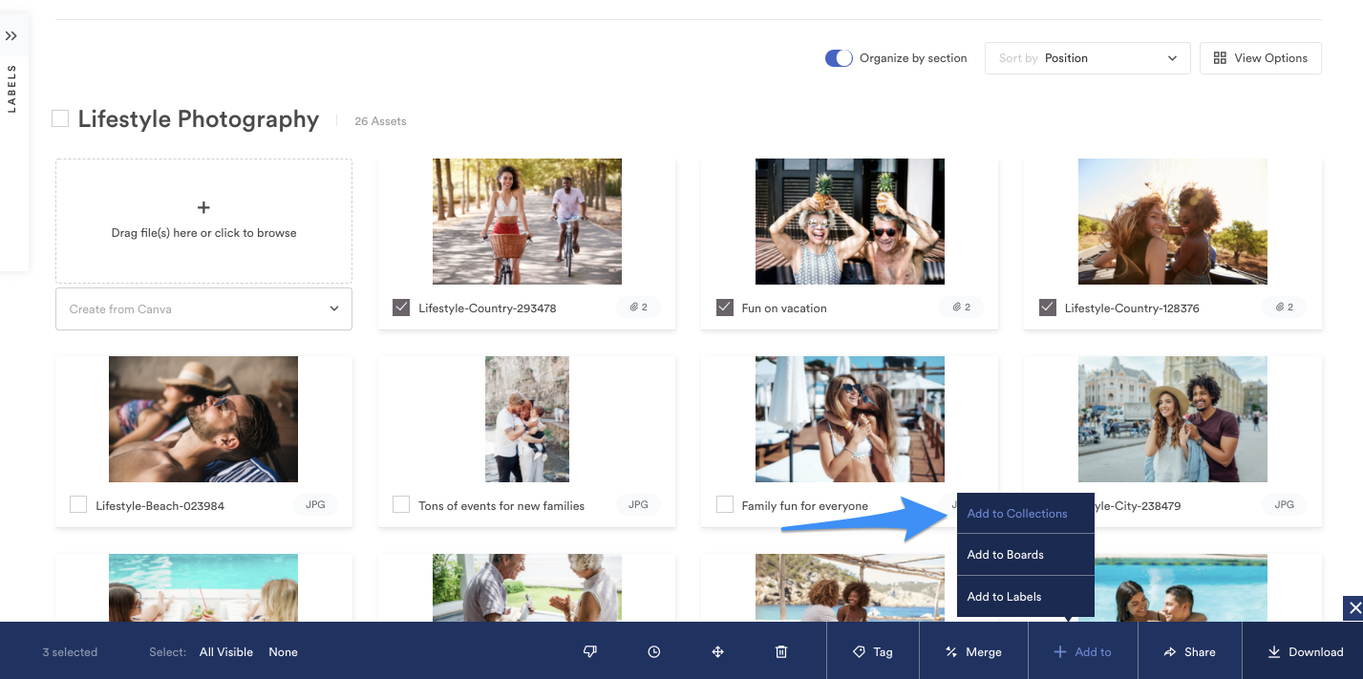Uncheck Lifestyle-Country-293478 checkbox

pos(401,308)
